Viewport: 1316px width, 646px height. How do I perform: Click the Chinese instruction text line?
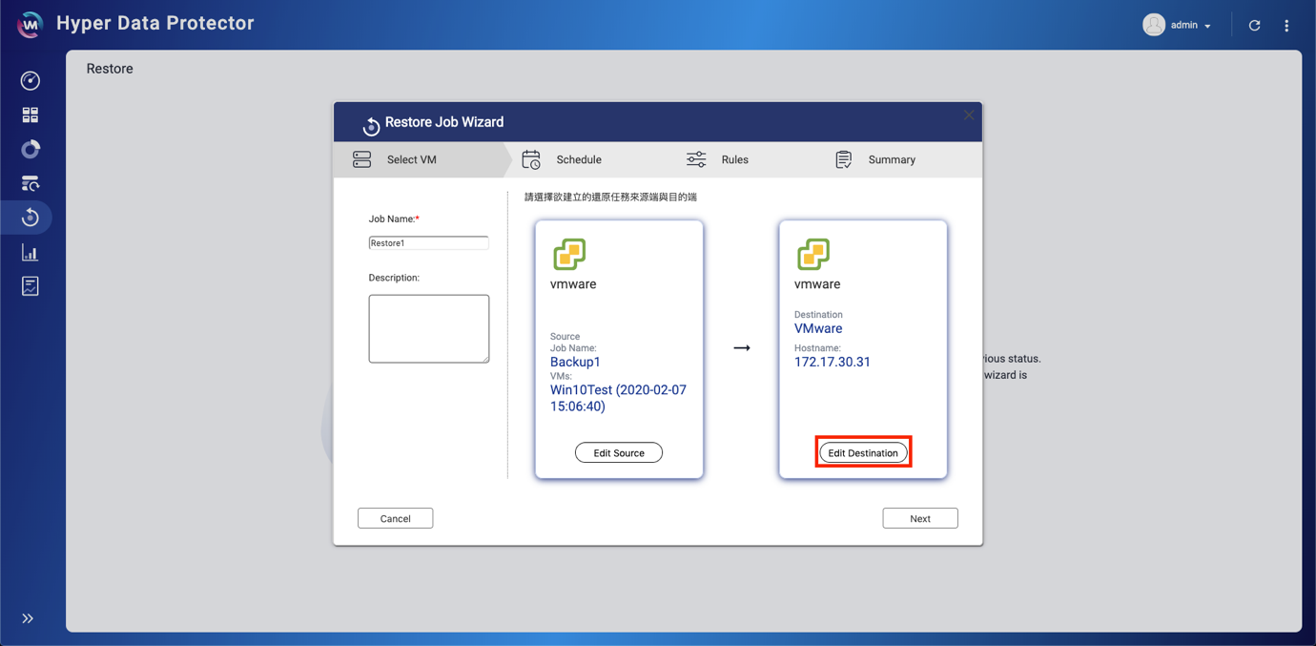click(x=610, y=198)
